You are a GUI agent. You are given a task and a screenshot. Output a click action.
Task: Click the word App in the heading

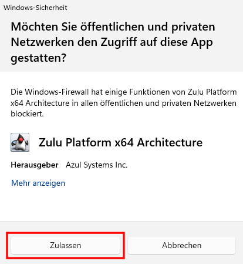(202, 42)
